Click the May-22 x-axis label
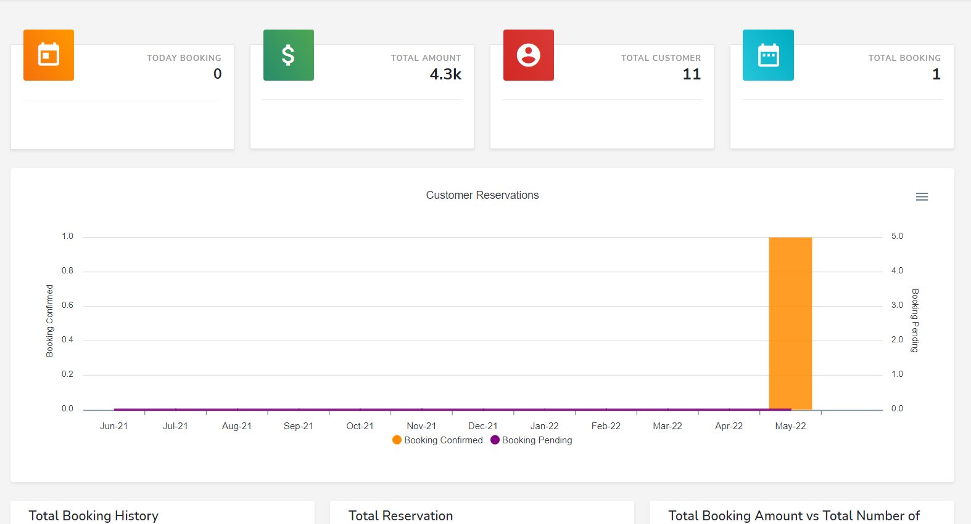This screenshot has height=524, width=971. pyautogui.click(x=790, y=426)
